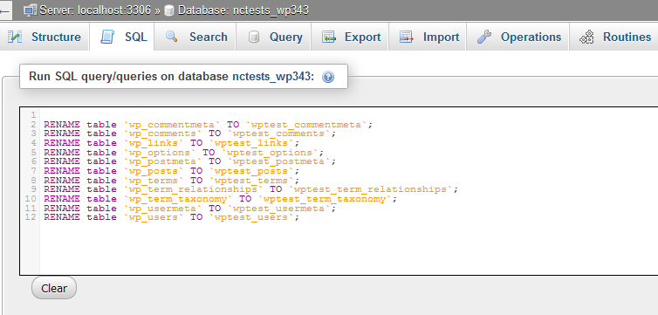
Task: Click the Operations wrench icon
Action: click(484, 37)
